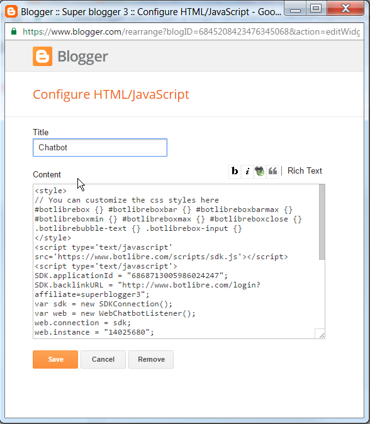This screenshot has width=370, height=424.
Task: Click the Blogger logo icon
Action: click(x=42, y=56)
